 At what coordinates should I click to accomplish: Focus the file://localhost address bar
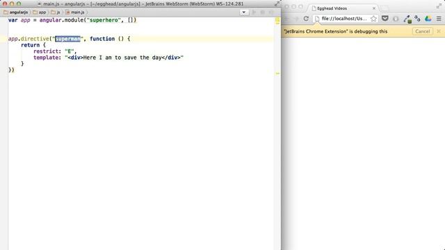point(344,19)
